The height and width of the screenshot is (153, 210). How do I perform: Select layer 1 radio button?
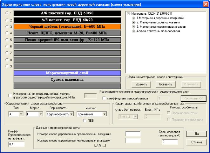7,13
